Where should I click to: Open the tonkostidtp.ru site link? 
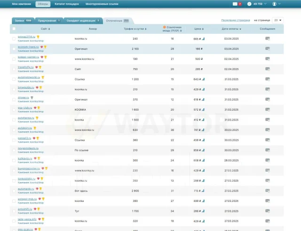point(26,179)
